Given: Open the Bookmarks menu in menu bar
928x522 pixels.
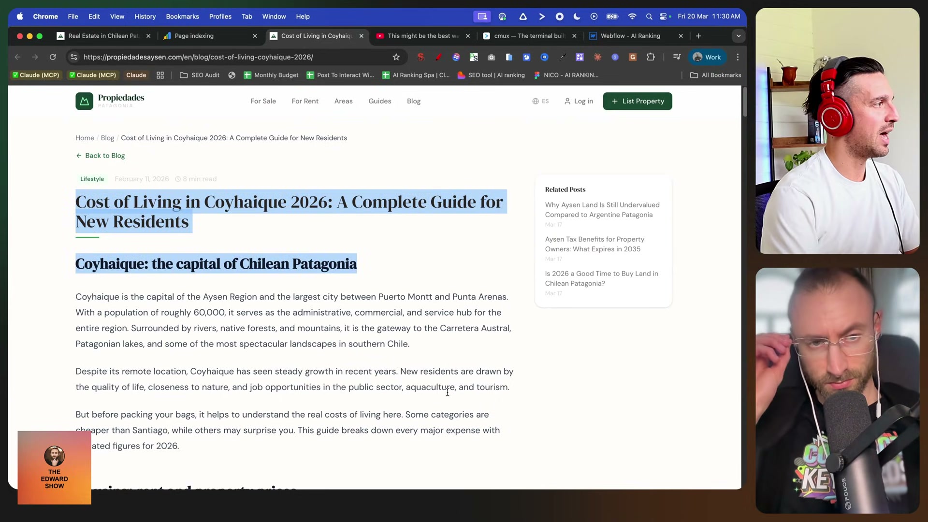Looking at the screenshot, I should [182, 16].
